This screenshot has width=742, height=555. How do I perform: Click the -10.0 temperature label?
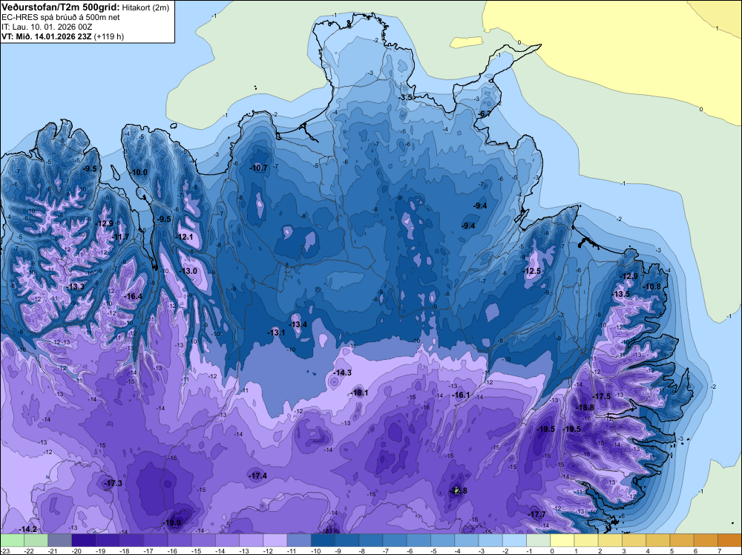point(139,172)
